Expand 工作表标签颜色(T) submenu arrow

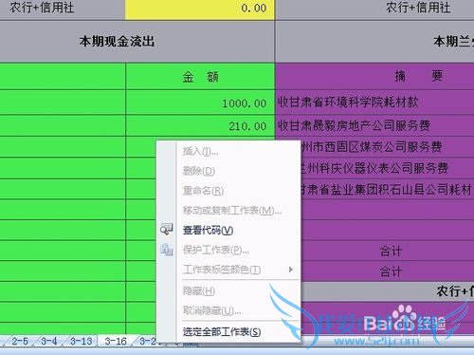click(291, 270)
